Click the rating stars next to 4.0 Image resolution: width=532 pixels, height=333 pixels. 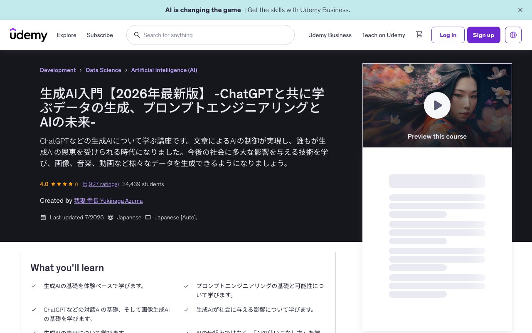pos(65,184)
